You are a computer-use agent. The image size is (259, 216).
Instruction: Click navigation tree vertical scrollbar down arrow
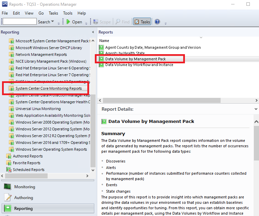[93, 170]
